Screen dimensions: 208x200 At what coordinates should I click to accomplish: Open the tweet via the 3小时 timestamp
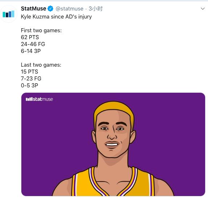coord(96,9)
